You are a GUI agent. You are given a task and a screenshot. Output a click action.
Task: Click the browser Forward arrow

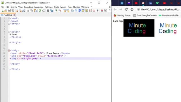121,9
